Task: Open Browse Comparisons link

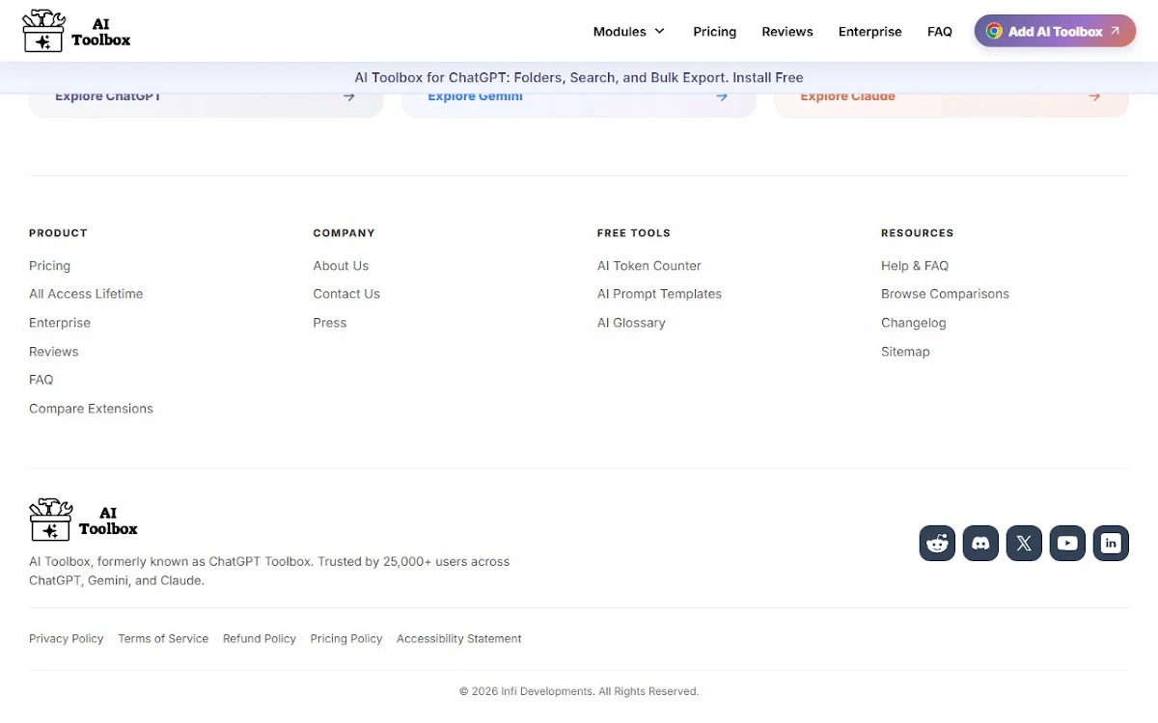Action: tap(945, 294)
